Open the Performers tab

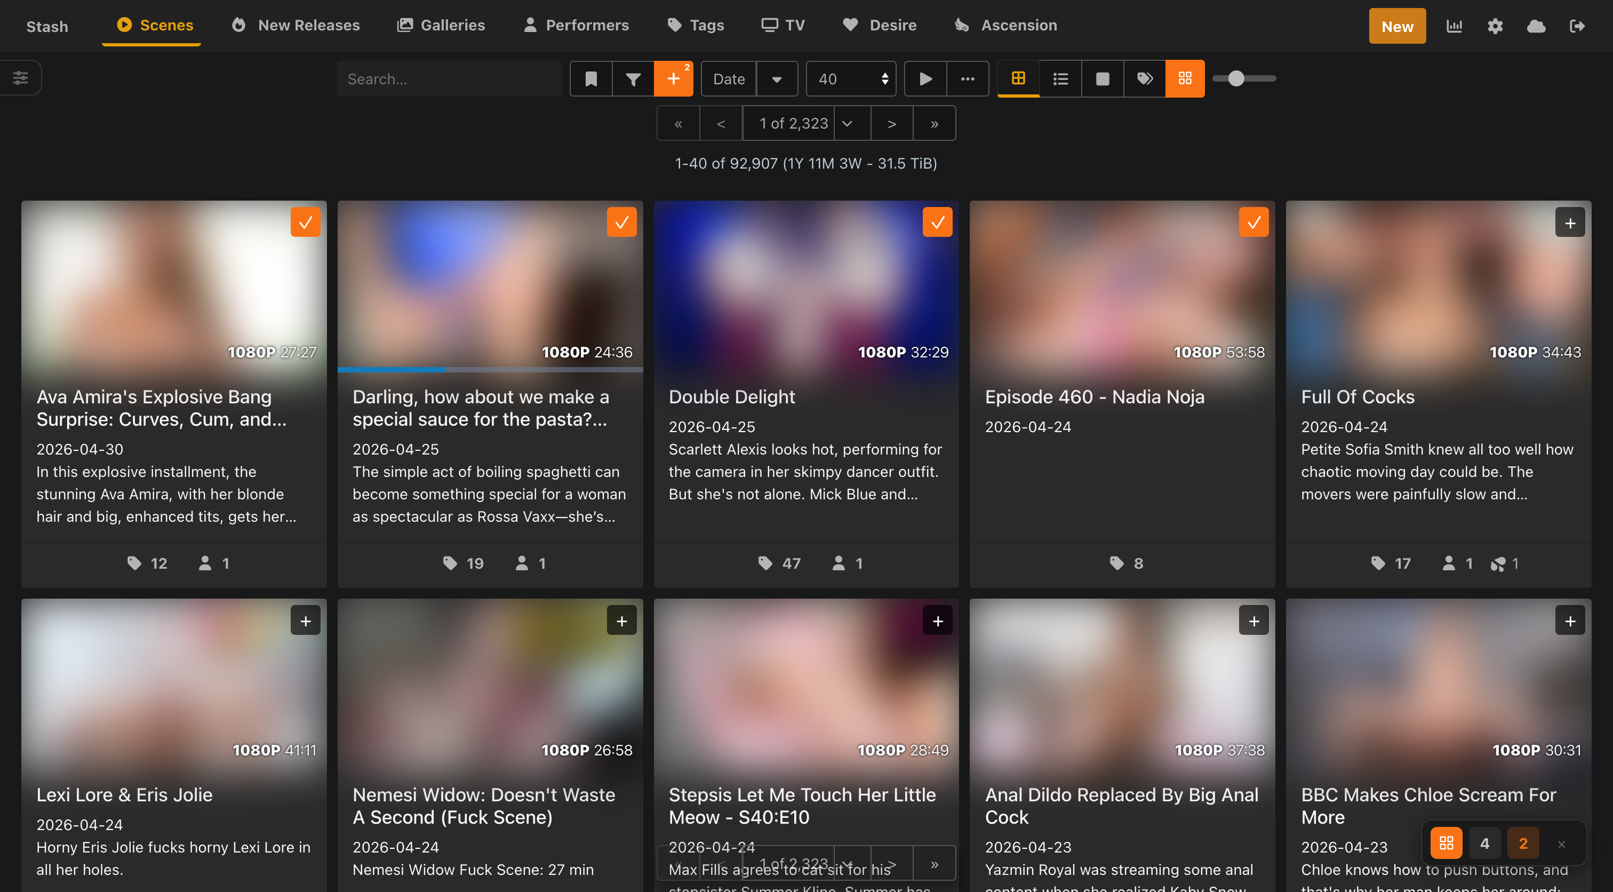click(x=576, y=25)
